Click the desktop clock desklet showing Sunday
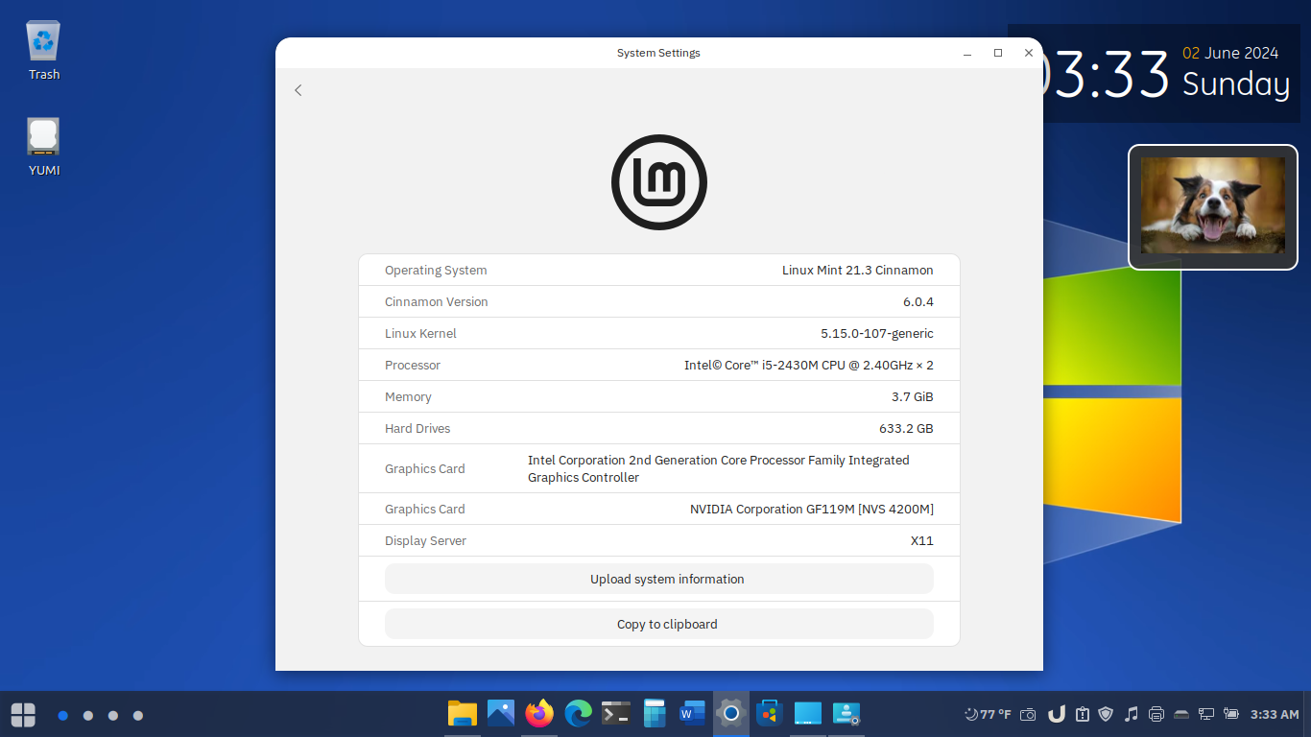1311x737 pixels. click(x=1170, y=74)
